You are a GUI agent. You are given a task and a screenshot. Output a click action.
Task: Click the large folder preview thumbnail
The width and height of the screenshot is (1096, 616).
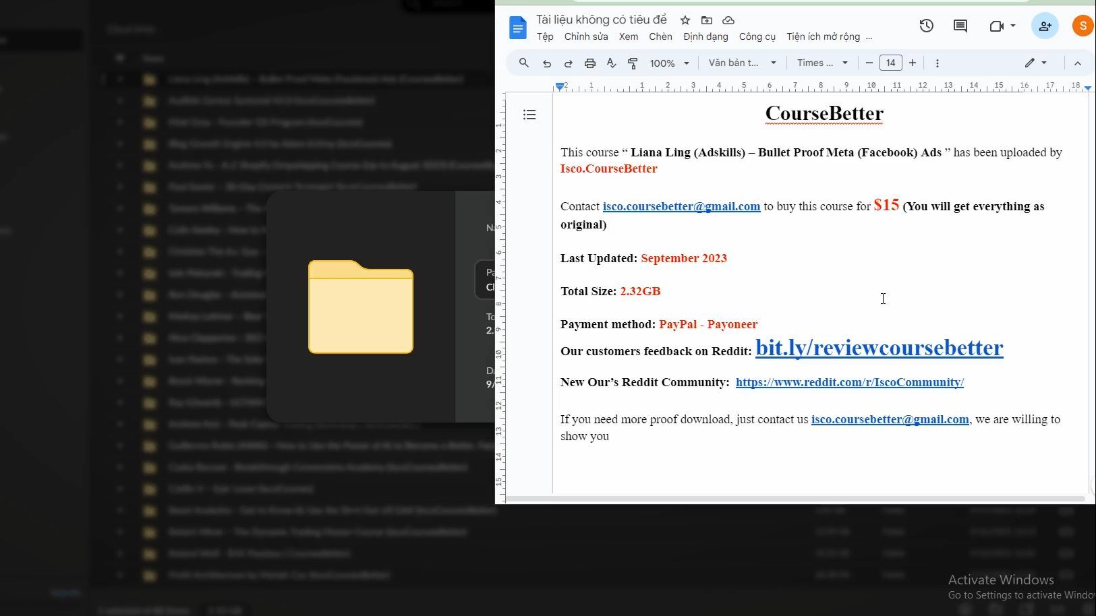pos(361,307)
